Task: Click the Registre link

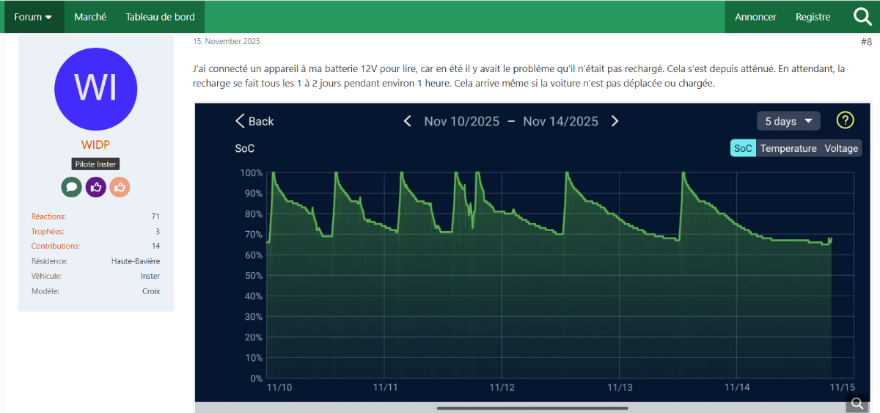Action: pos(813,17)
